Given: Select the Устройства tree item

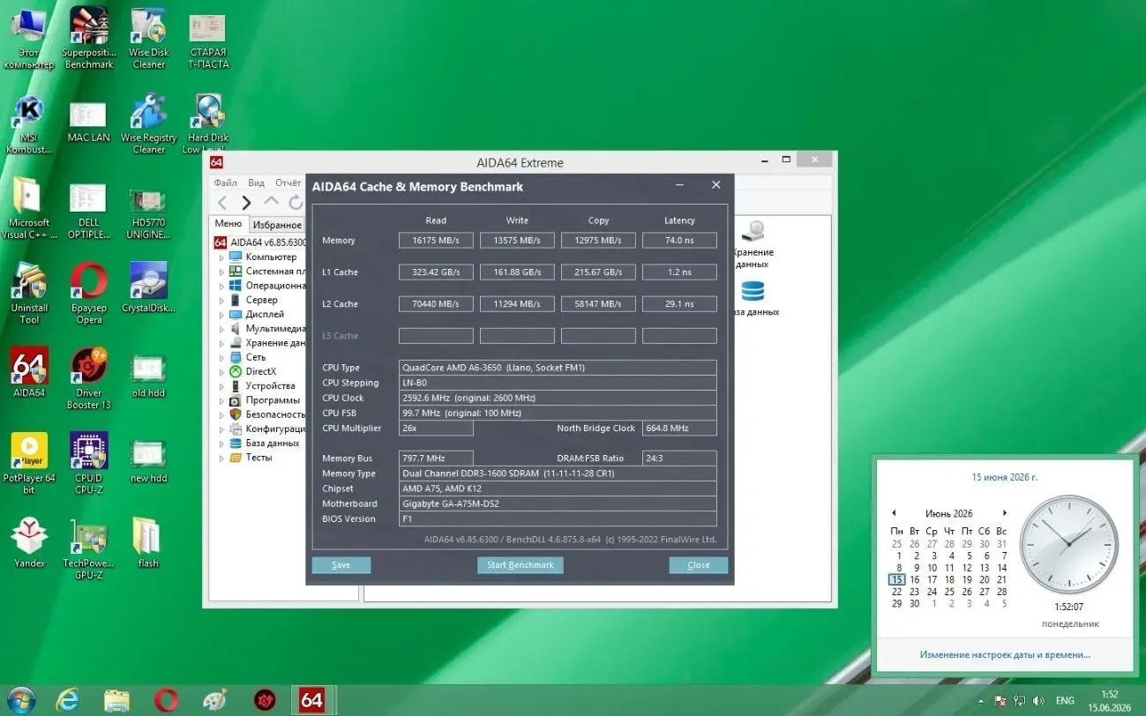Looking at the screenshot, I should 270,386.
